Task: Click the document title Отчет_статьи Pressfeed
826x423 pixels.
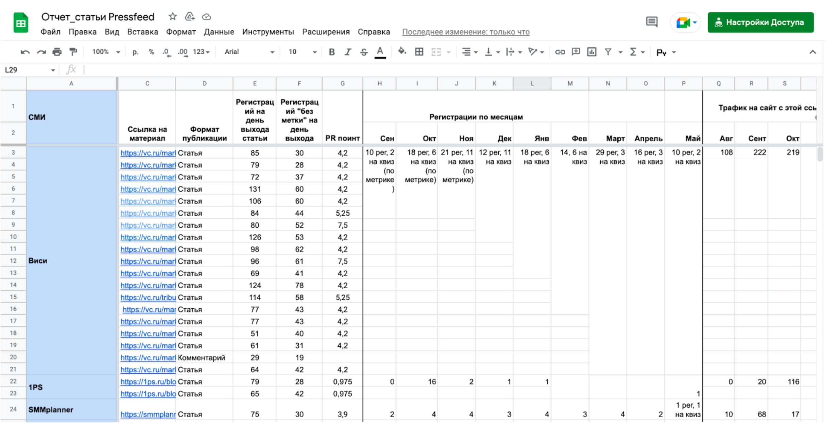Action: pos(98,17)
